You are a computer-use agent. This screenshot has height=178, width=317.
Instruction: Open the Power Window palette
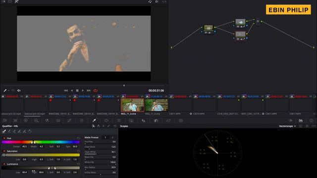106,121
